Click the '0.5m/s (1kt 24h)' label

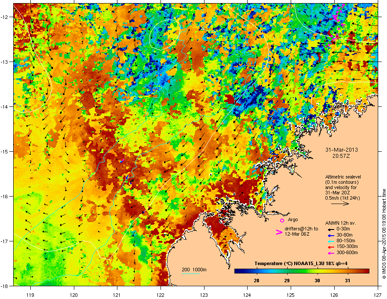[342, 198]
